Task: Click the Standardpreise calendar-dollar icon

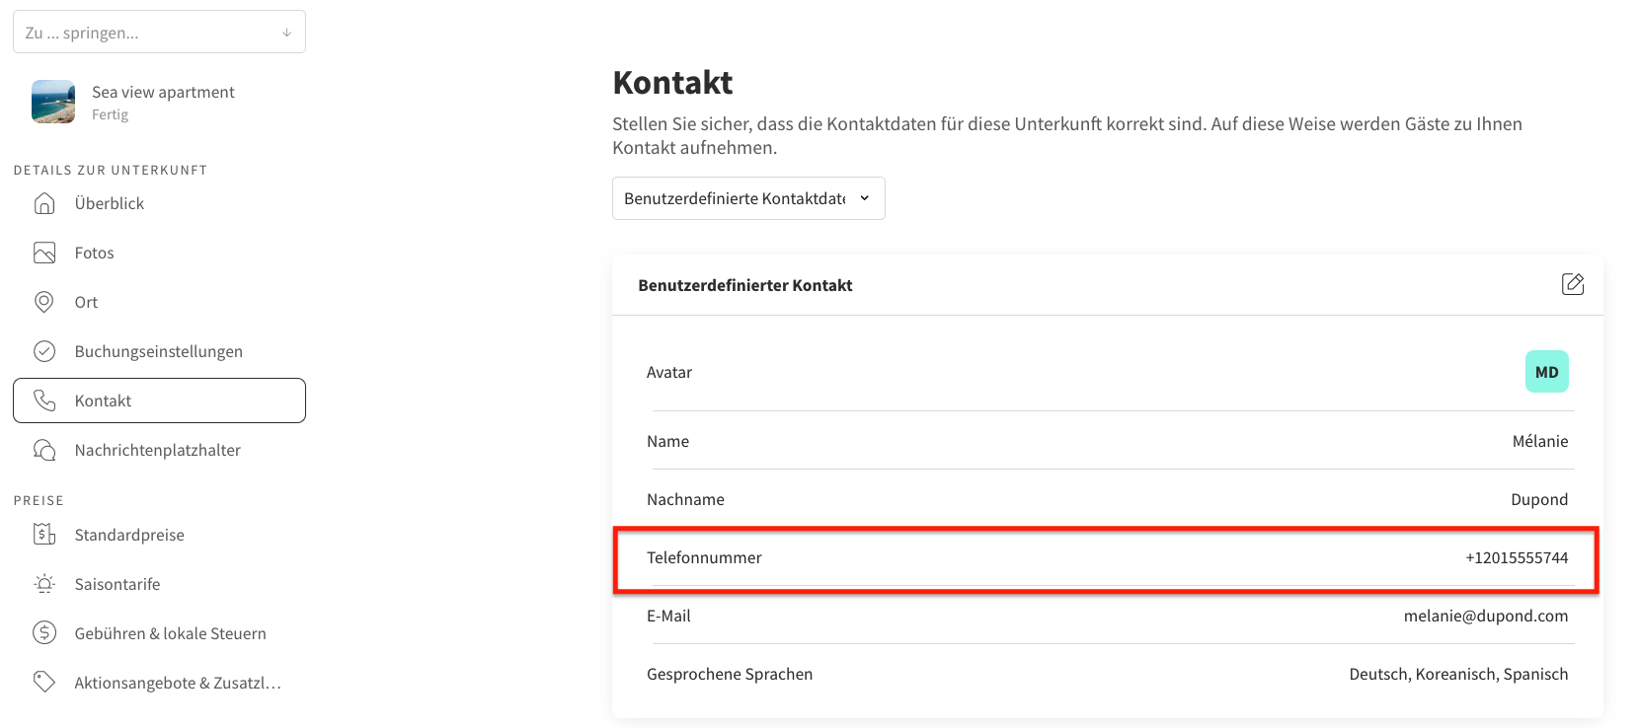Action: point(44,535)
